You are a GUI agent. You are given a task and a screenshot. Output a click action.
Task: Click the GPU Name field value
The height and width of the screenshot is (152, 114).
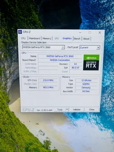(x=60, y=56)
